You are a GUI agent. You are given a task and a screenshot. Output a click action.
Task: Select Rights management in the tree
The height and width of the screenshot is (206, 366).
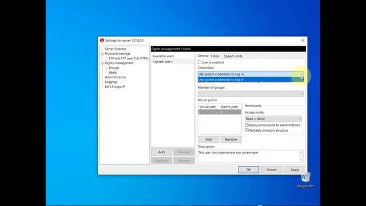tap(119, 63)
